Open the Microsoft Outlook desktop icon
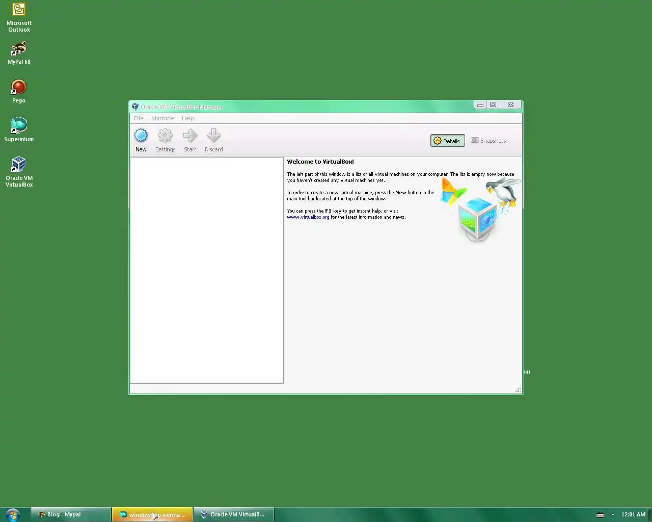Viewport: 652px width, 522px height. pos(19,18)
